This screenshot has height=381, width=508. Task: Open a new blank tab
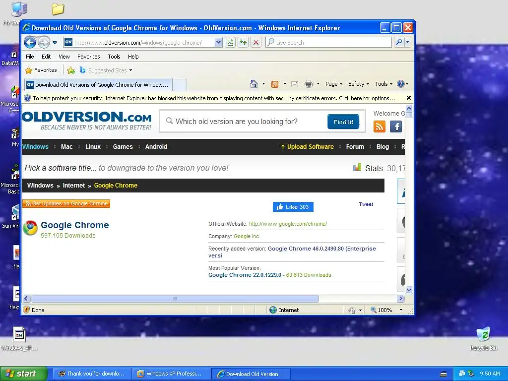click(180, 85)
